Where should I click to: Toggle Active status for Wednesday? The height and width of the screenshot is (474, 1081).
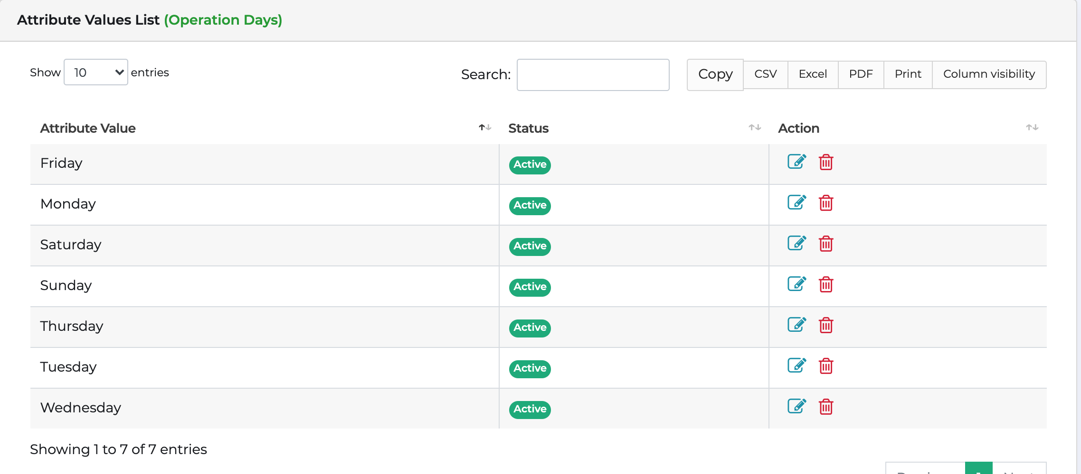[x=529, y=409]
